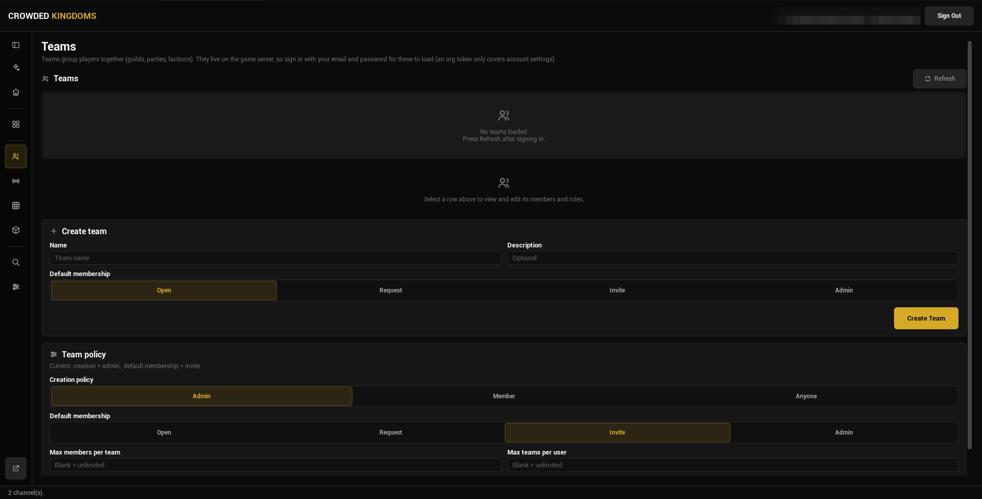Click the plus icon beside Create team
The width and height of the screenshot is (982, 499).
tap(54, 231)
